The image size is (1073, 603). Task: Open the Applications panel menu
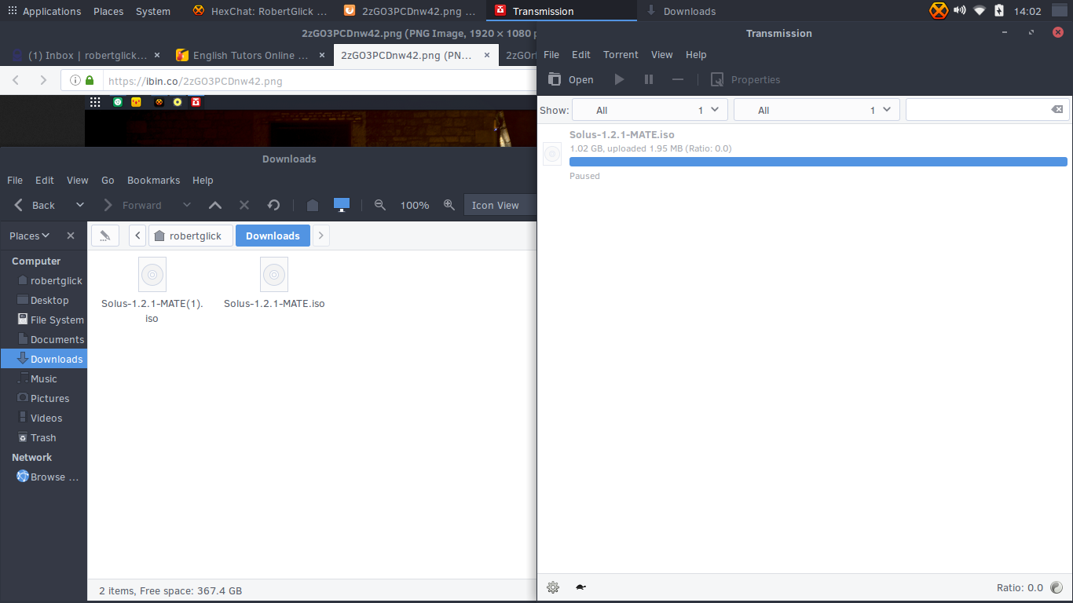44,11
